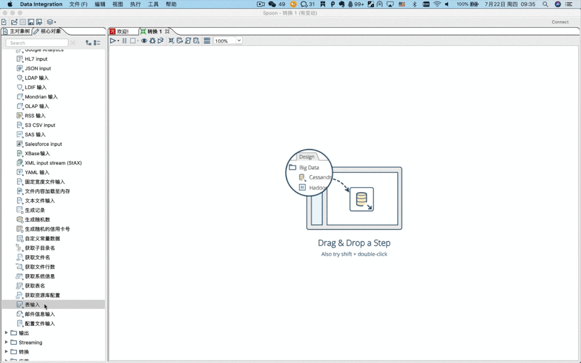
Task: Click the impact analysis icon
Action: tap(180, 41)
